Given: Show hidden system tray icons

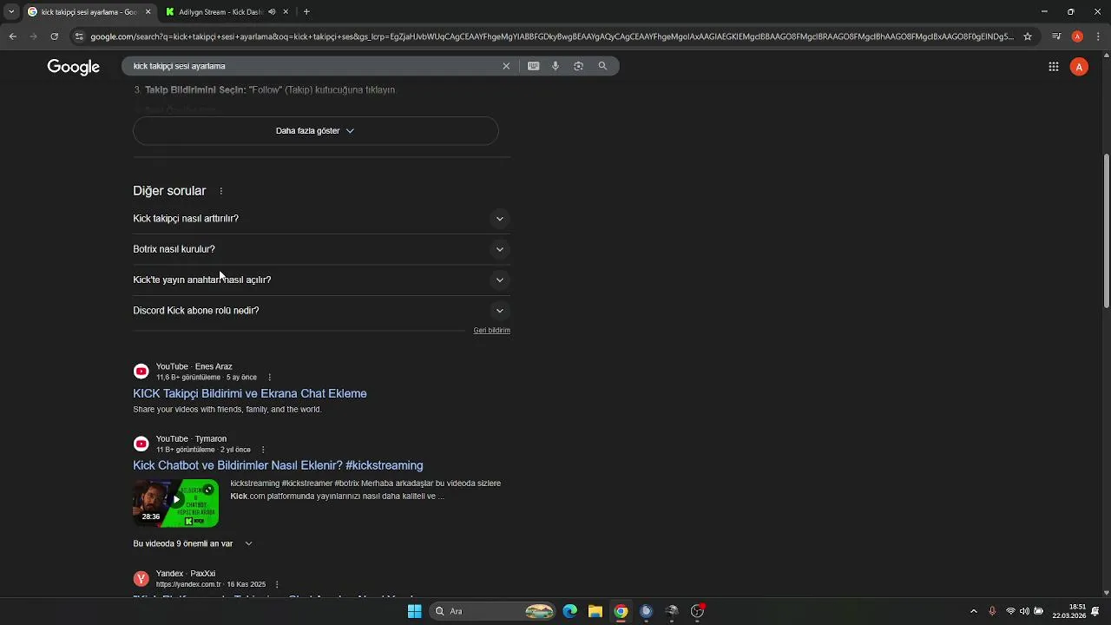Looking at the screenshot, I should [x=973, y=611].
